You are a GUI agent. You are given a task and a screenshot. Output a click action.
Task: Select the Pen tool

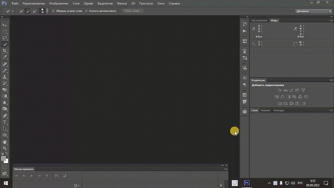coord(5,116)
